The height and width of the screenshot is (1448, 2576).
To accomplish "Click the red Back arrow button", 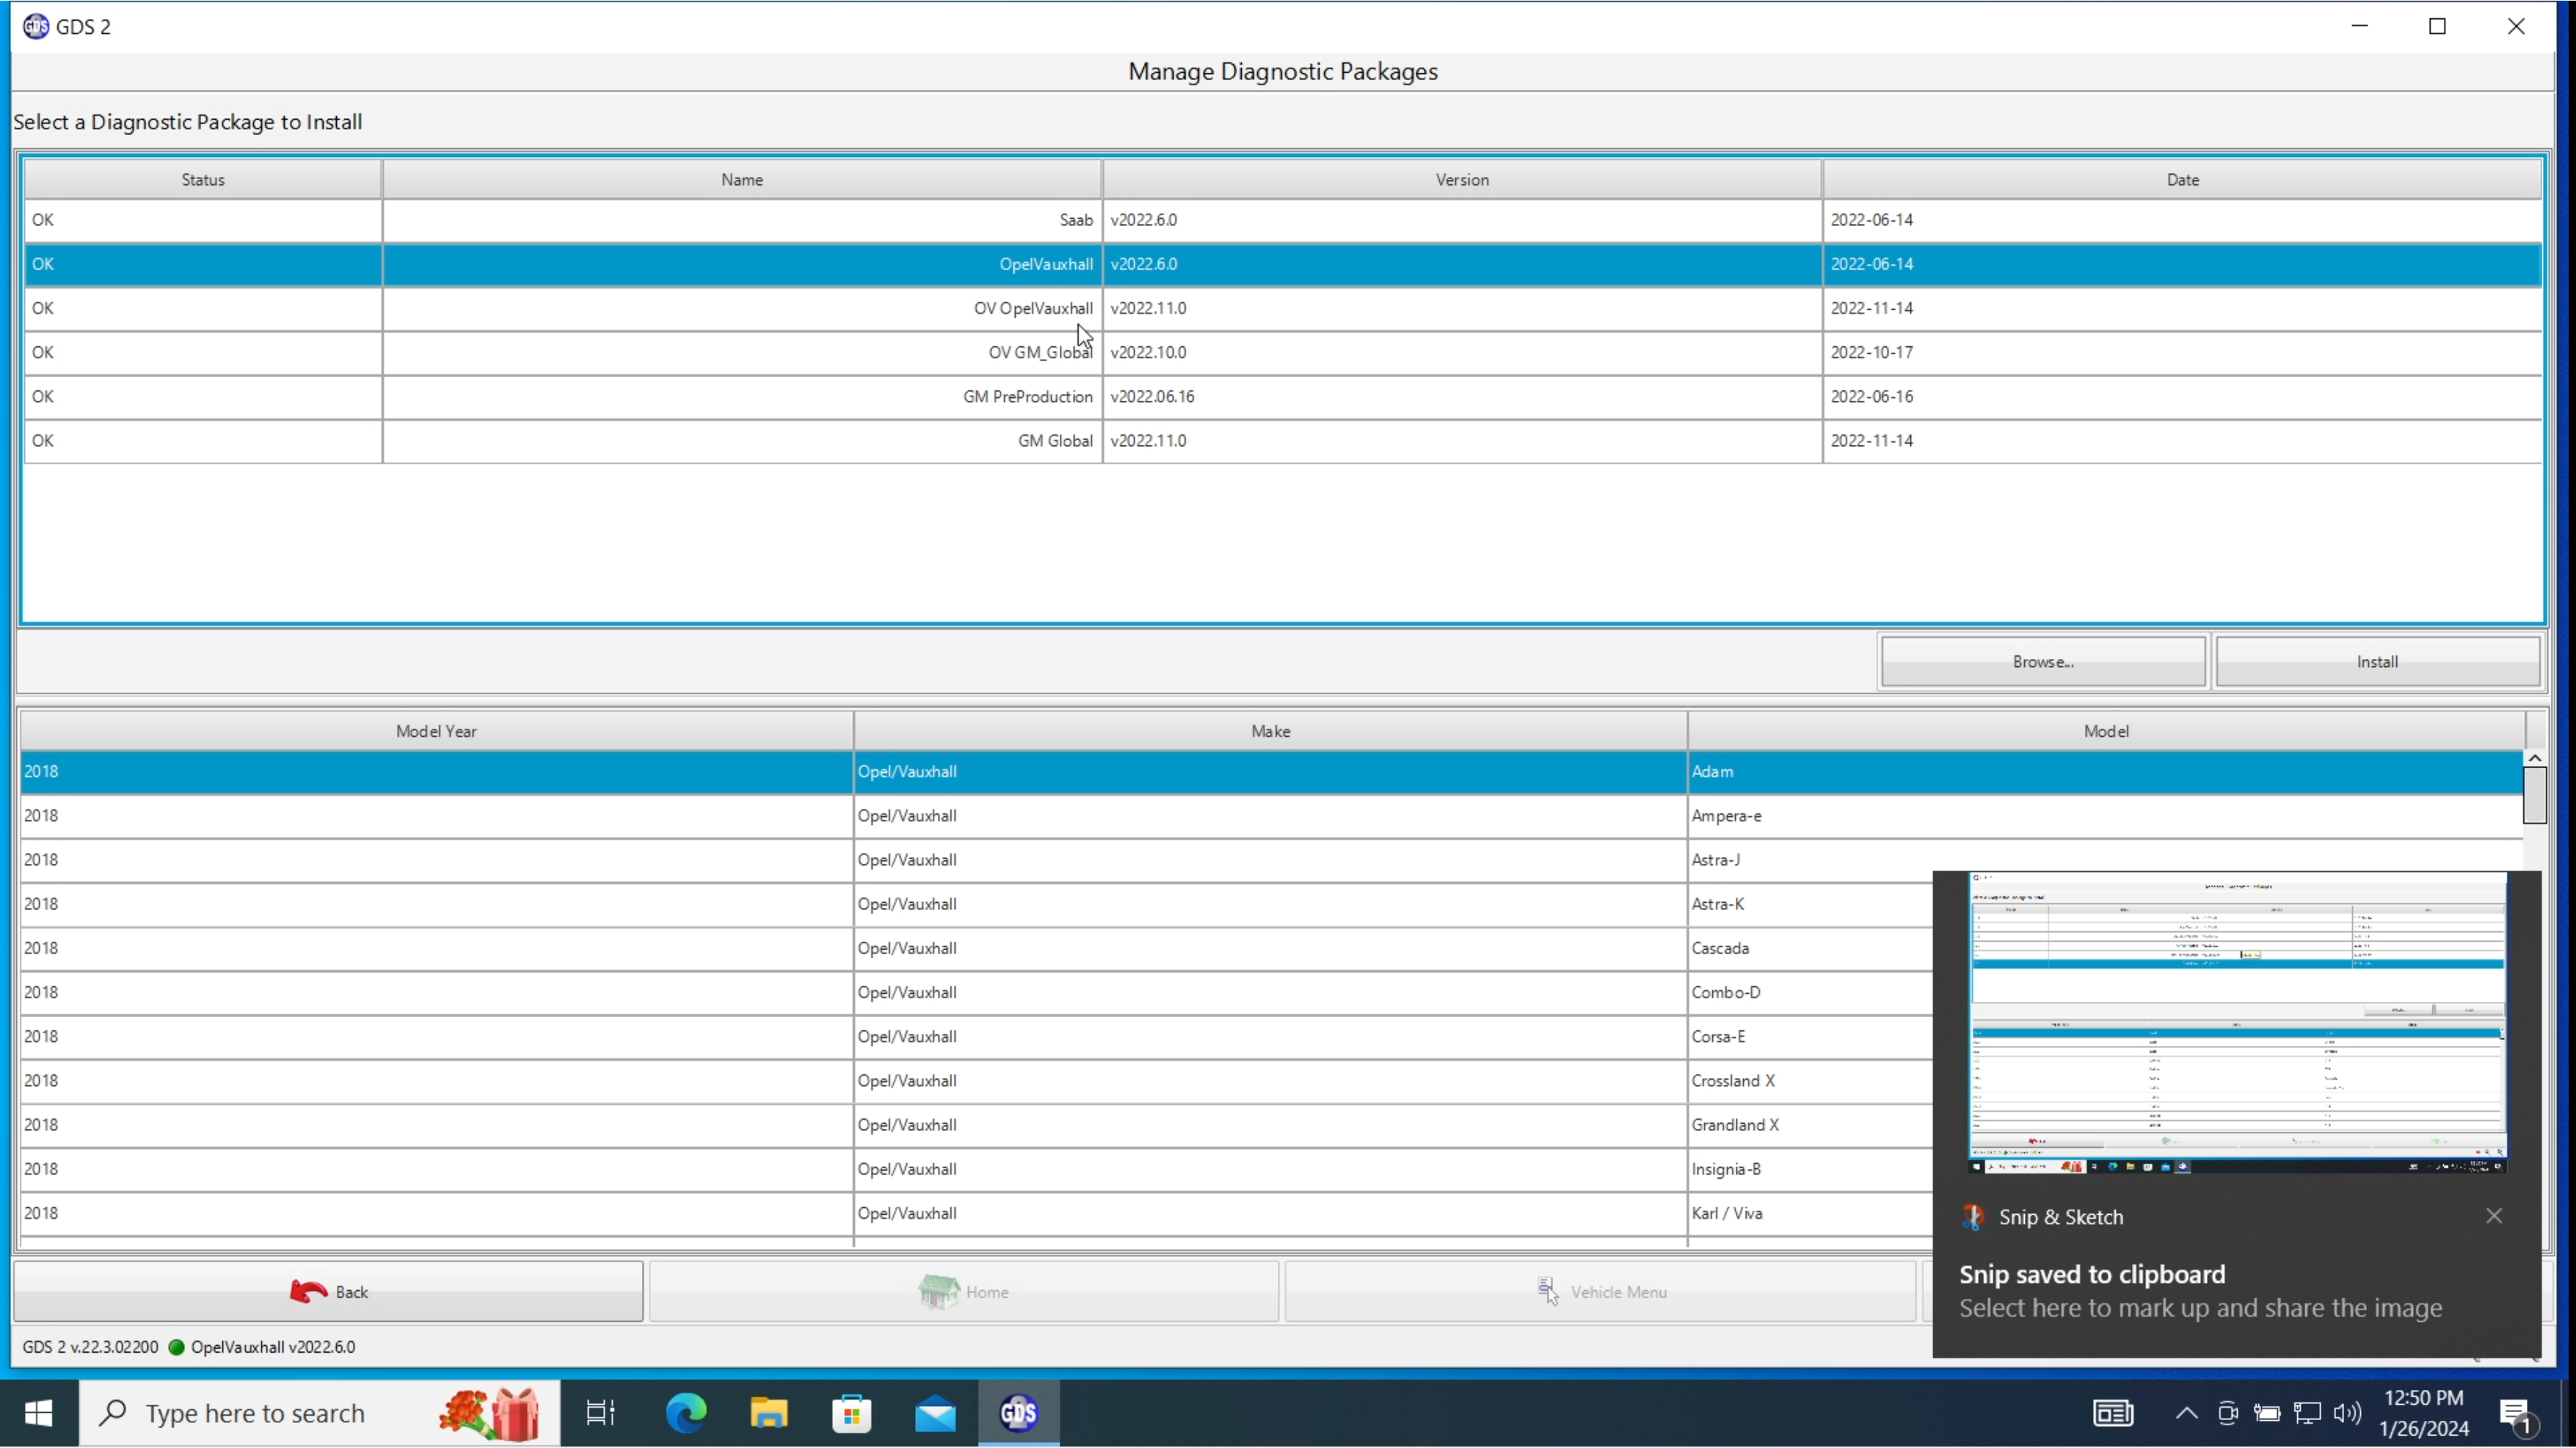I will coord(328,1292).
